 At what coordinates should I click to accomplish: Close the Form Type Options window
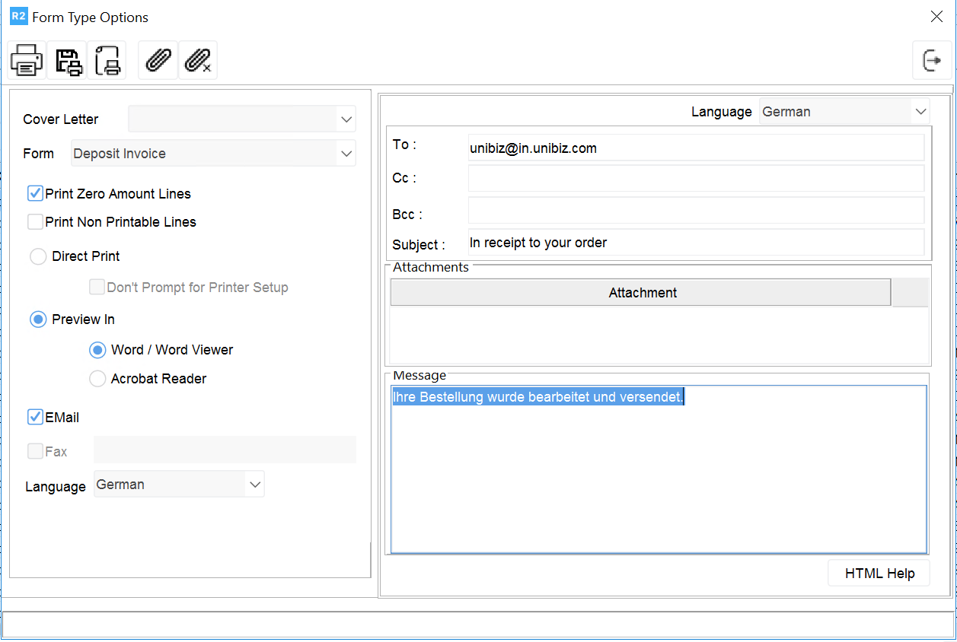[936, 17]
